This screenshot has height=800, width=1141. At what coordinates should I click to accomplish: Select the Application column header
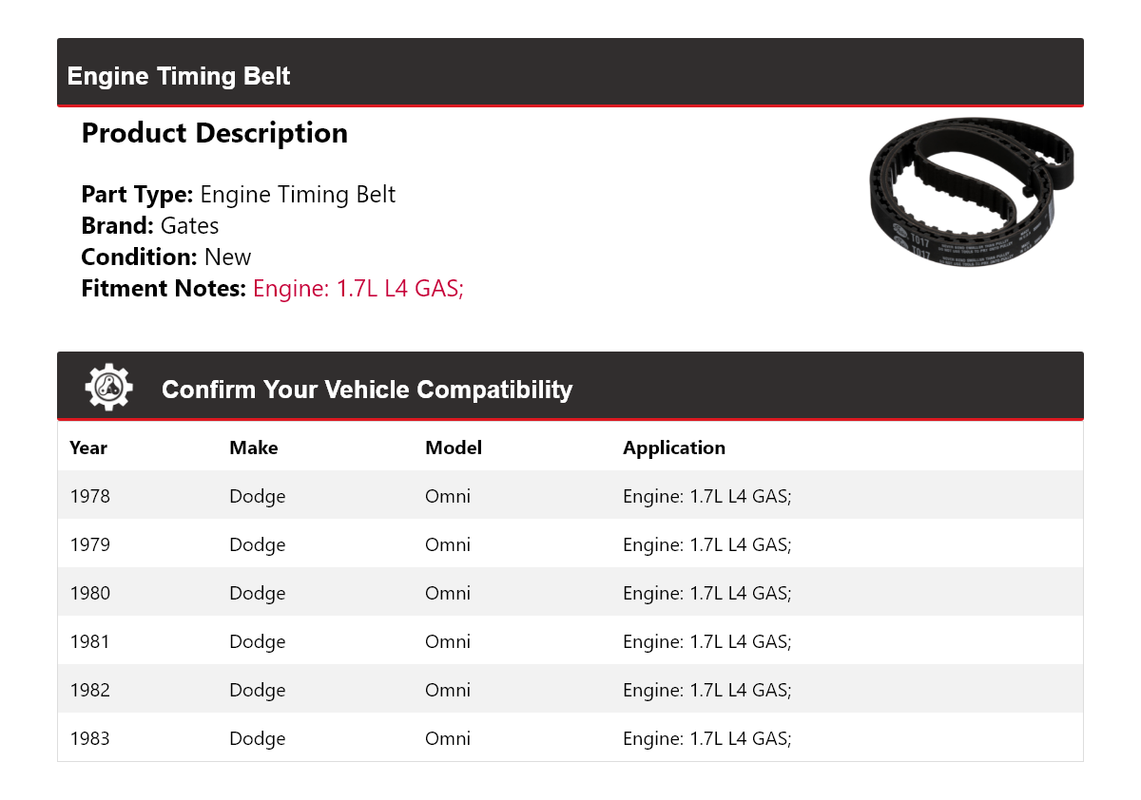674,448
